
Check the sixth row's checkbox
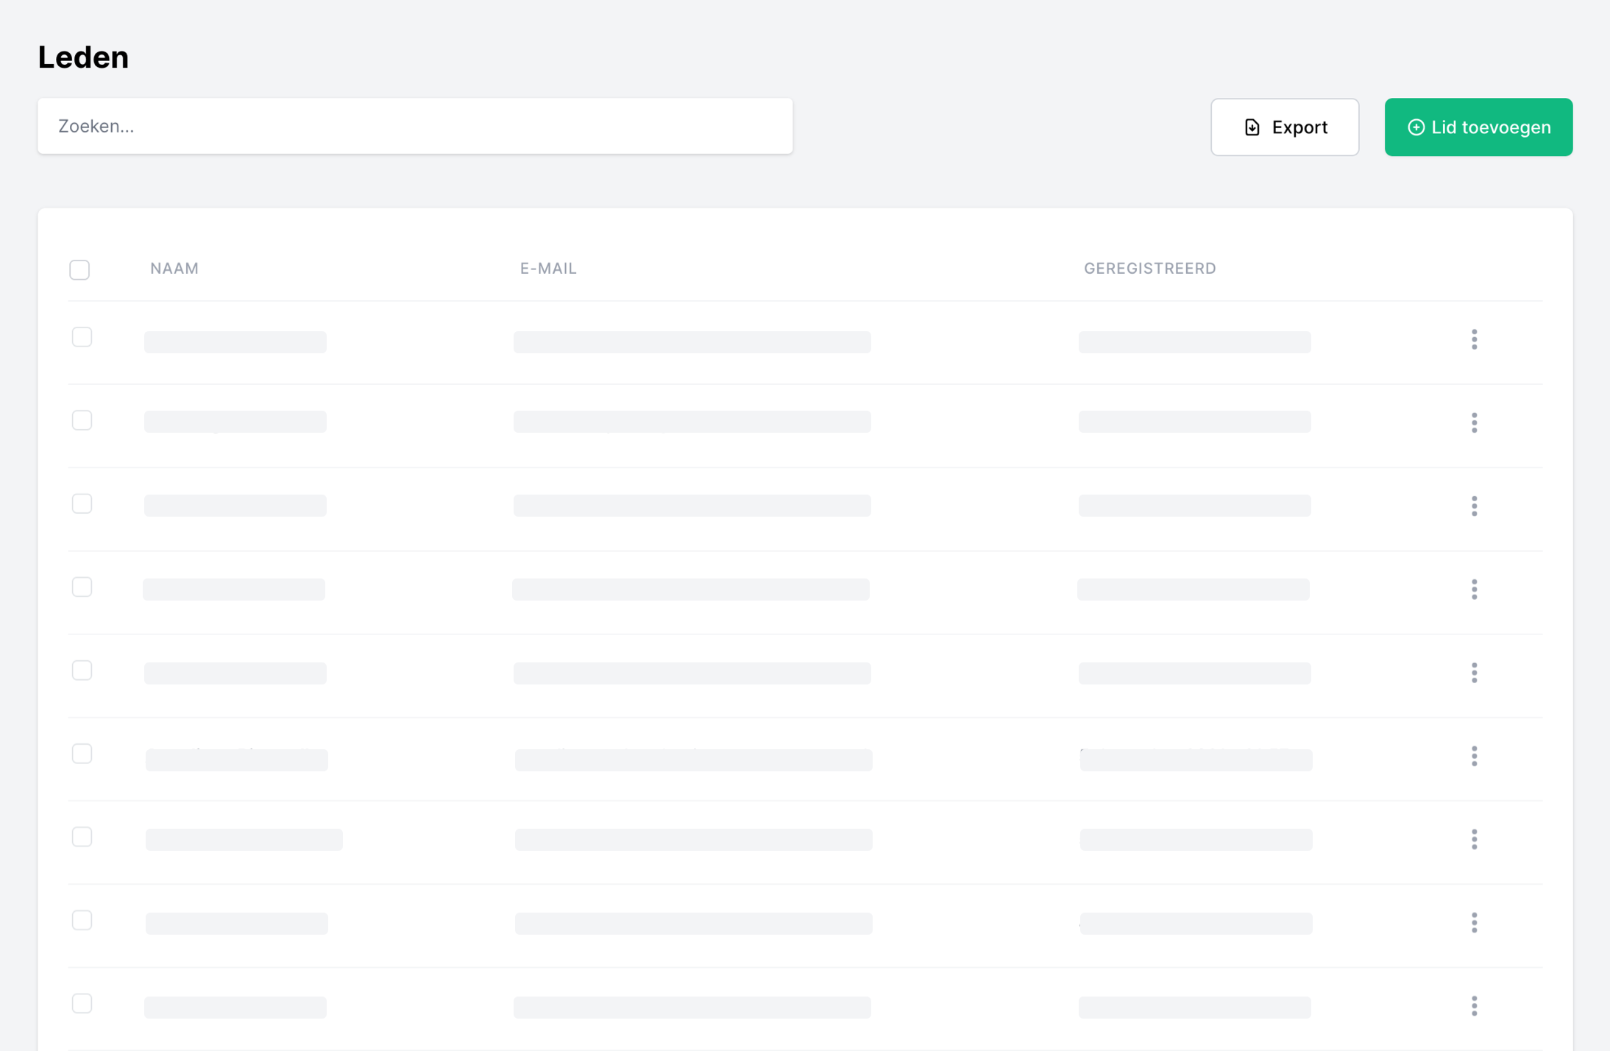tap(82, 754)
